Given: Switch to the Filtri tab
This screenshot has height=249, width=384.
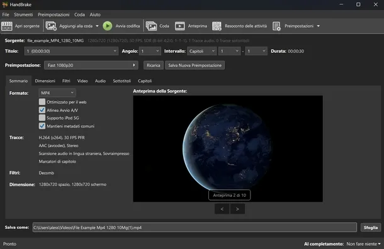Looking at the screenshot, I should coord(66,80).
